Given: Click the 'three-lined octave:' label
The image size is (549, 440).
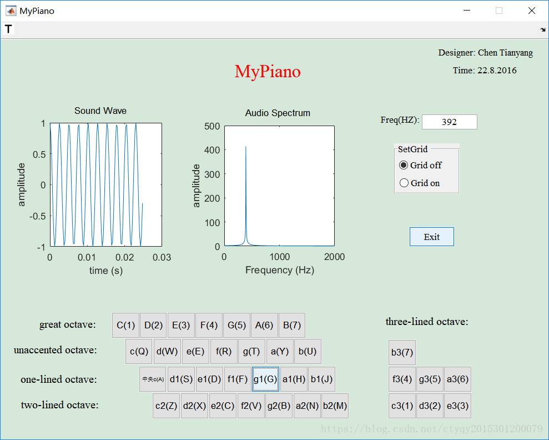Looking at the screenshot, I should pos(427,322).
